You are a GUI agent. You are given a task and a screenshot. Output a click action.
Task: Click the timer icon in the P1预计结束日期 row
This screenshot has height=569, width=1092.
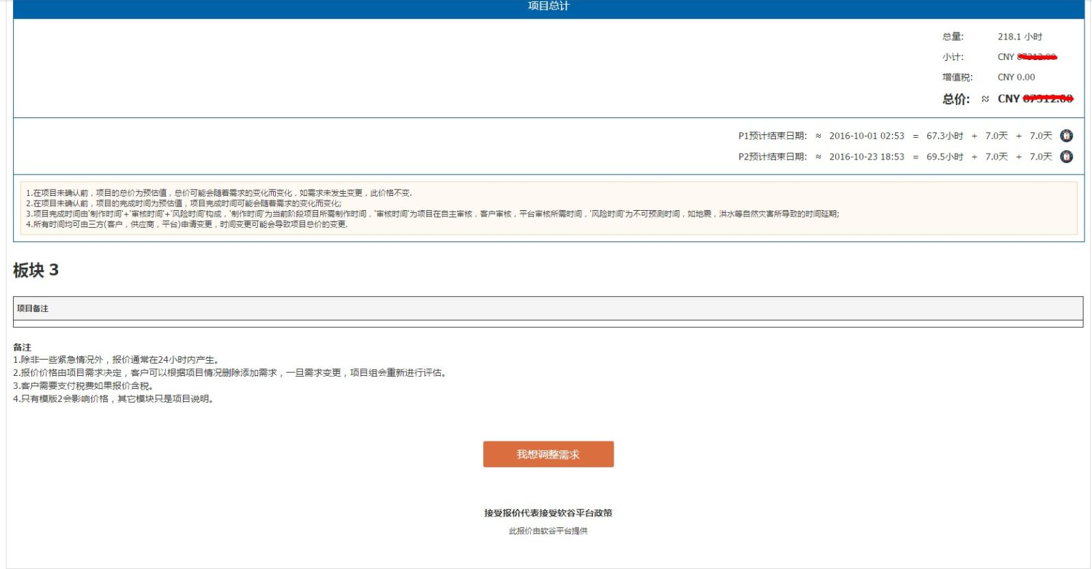click(x=1066, y=136)
